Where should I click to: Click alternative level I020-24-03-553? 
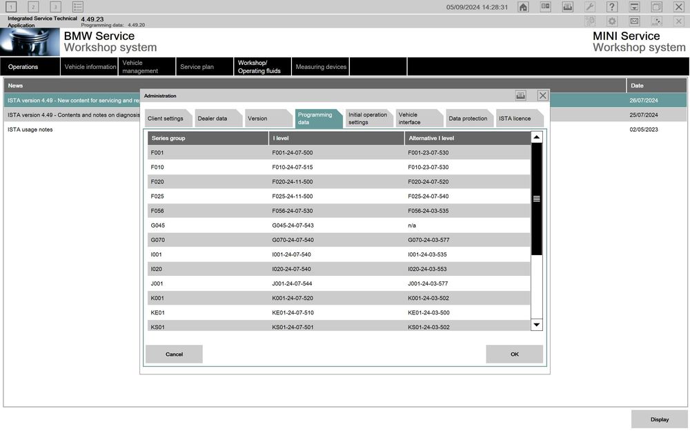point(427,269)
